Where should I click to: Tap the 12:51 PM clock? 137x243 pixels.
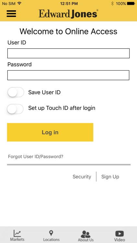[x=69, y=4]
